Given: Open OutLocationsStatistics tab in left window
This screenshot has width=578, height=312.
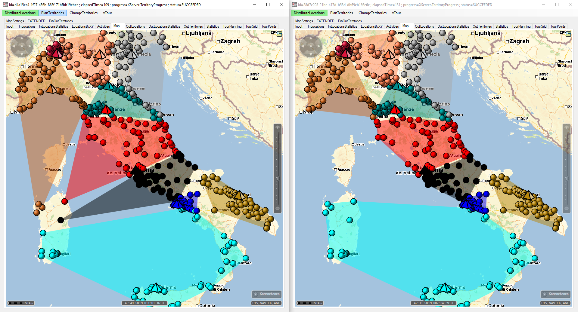Looking at the screenshot, I should coord(164,26).
